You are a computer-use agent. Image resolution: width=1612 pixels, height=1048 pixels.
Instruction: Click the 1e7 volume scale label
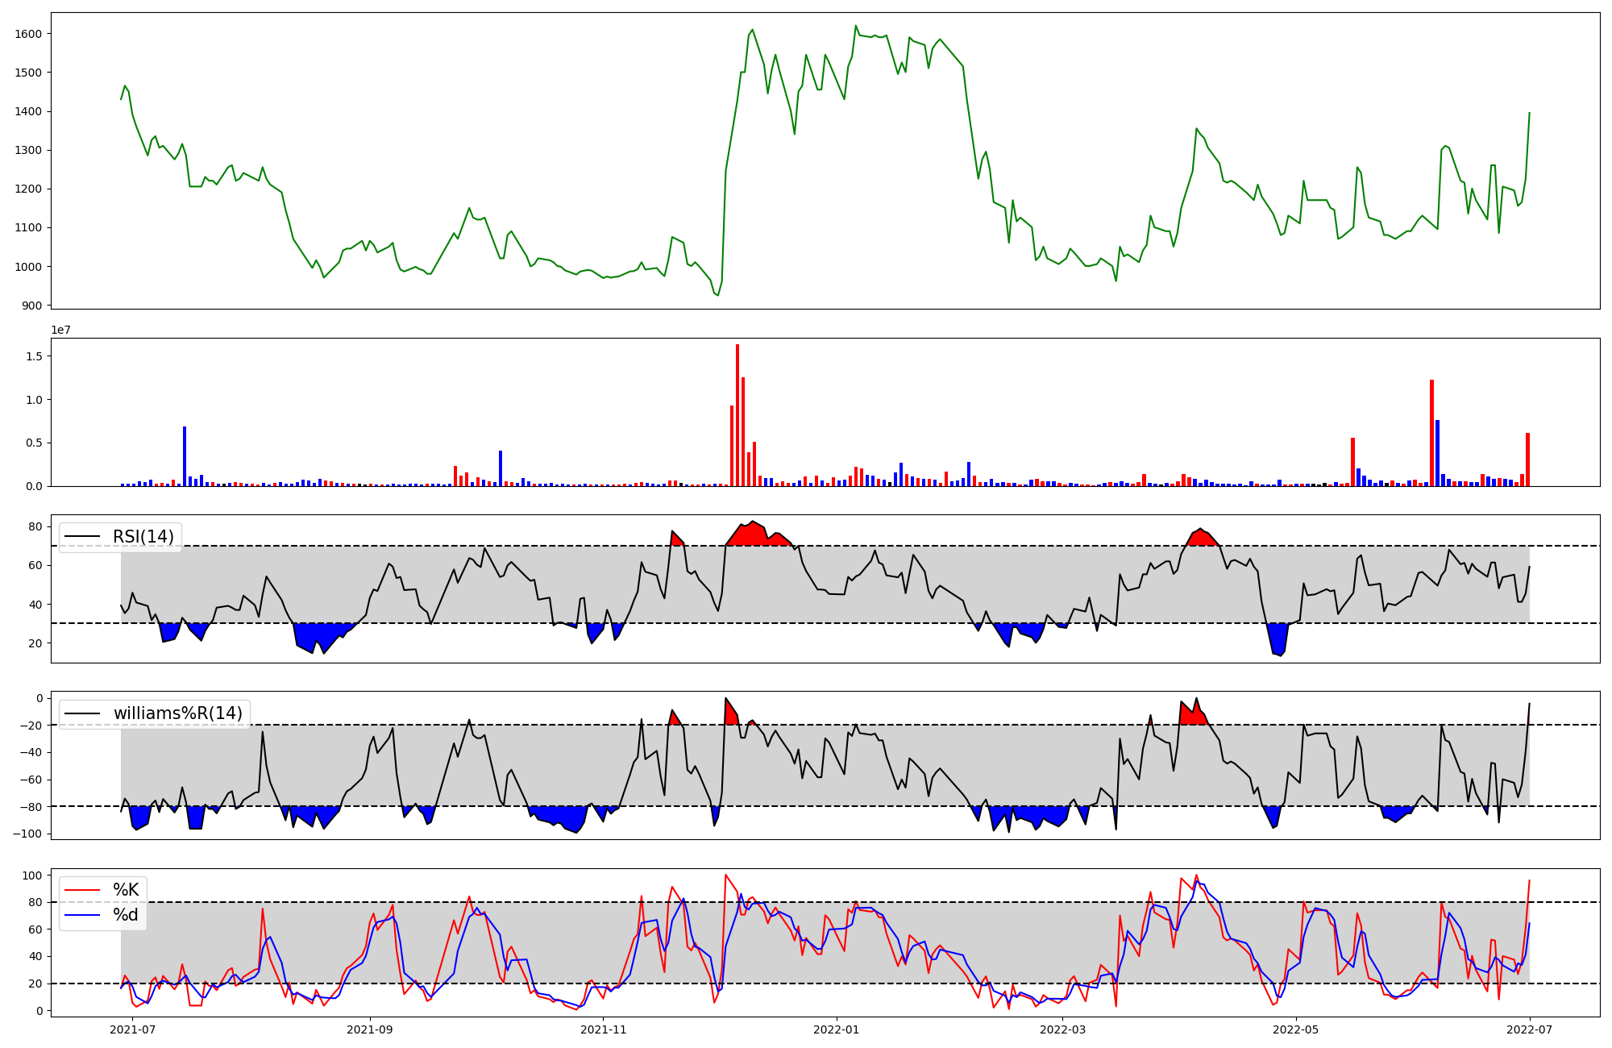(x=60, y=330)
